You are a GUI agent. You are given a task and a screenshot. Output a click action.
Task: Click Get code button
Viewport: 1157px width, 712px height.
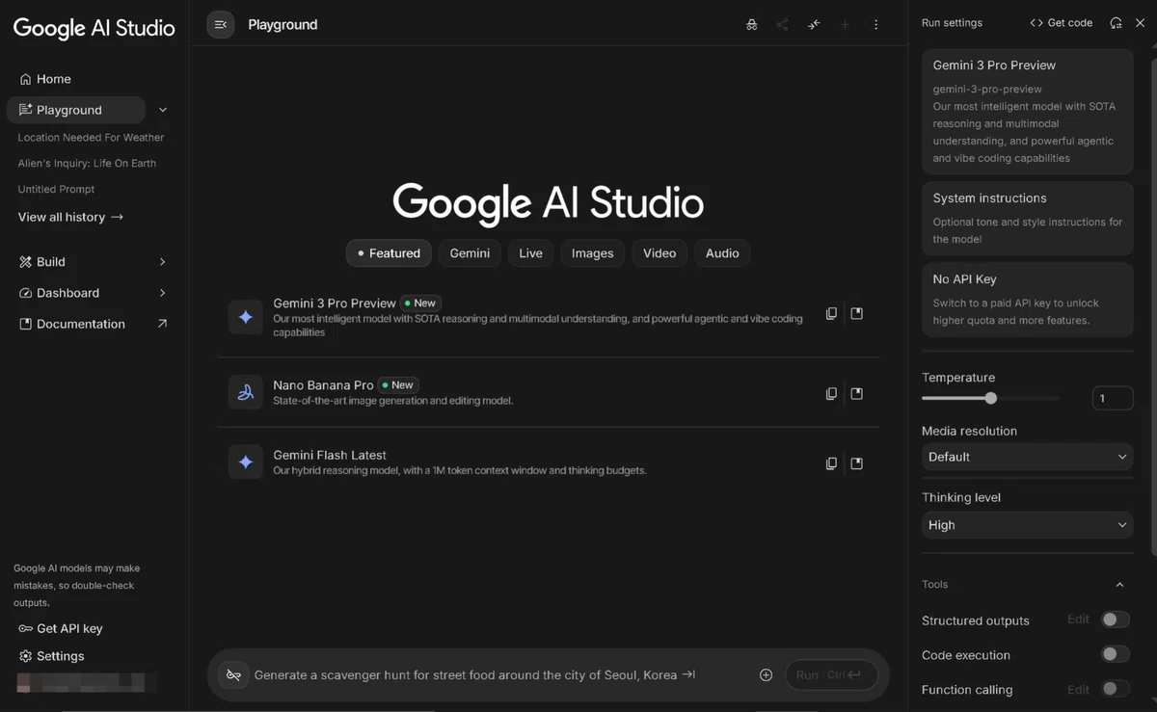[1061, 23]
